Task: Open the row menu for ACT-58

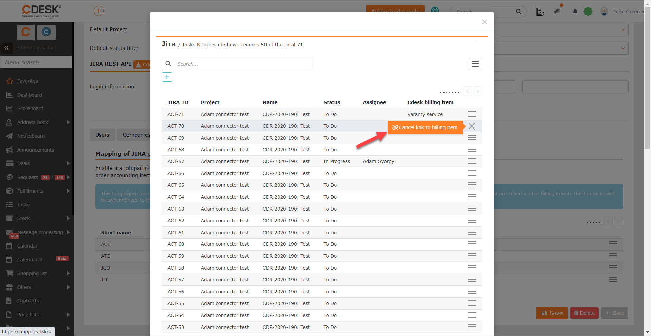Action: click(472, 268)
